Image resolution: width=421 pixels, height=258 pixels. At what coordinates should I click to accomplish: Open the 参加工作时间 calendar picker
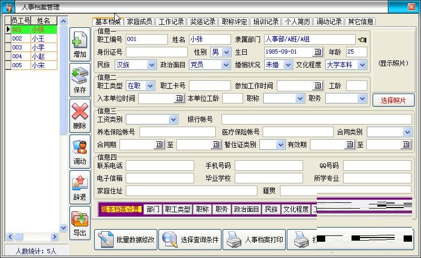(x=318, y=86)
